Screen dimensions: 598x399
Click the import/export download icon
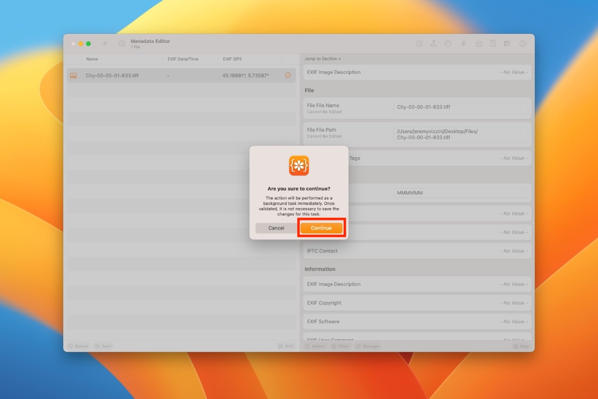(x=478, y=43)
